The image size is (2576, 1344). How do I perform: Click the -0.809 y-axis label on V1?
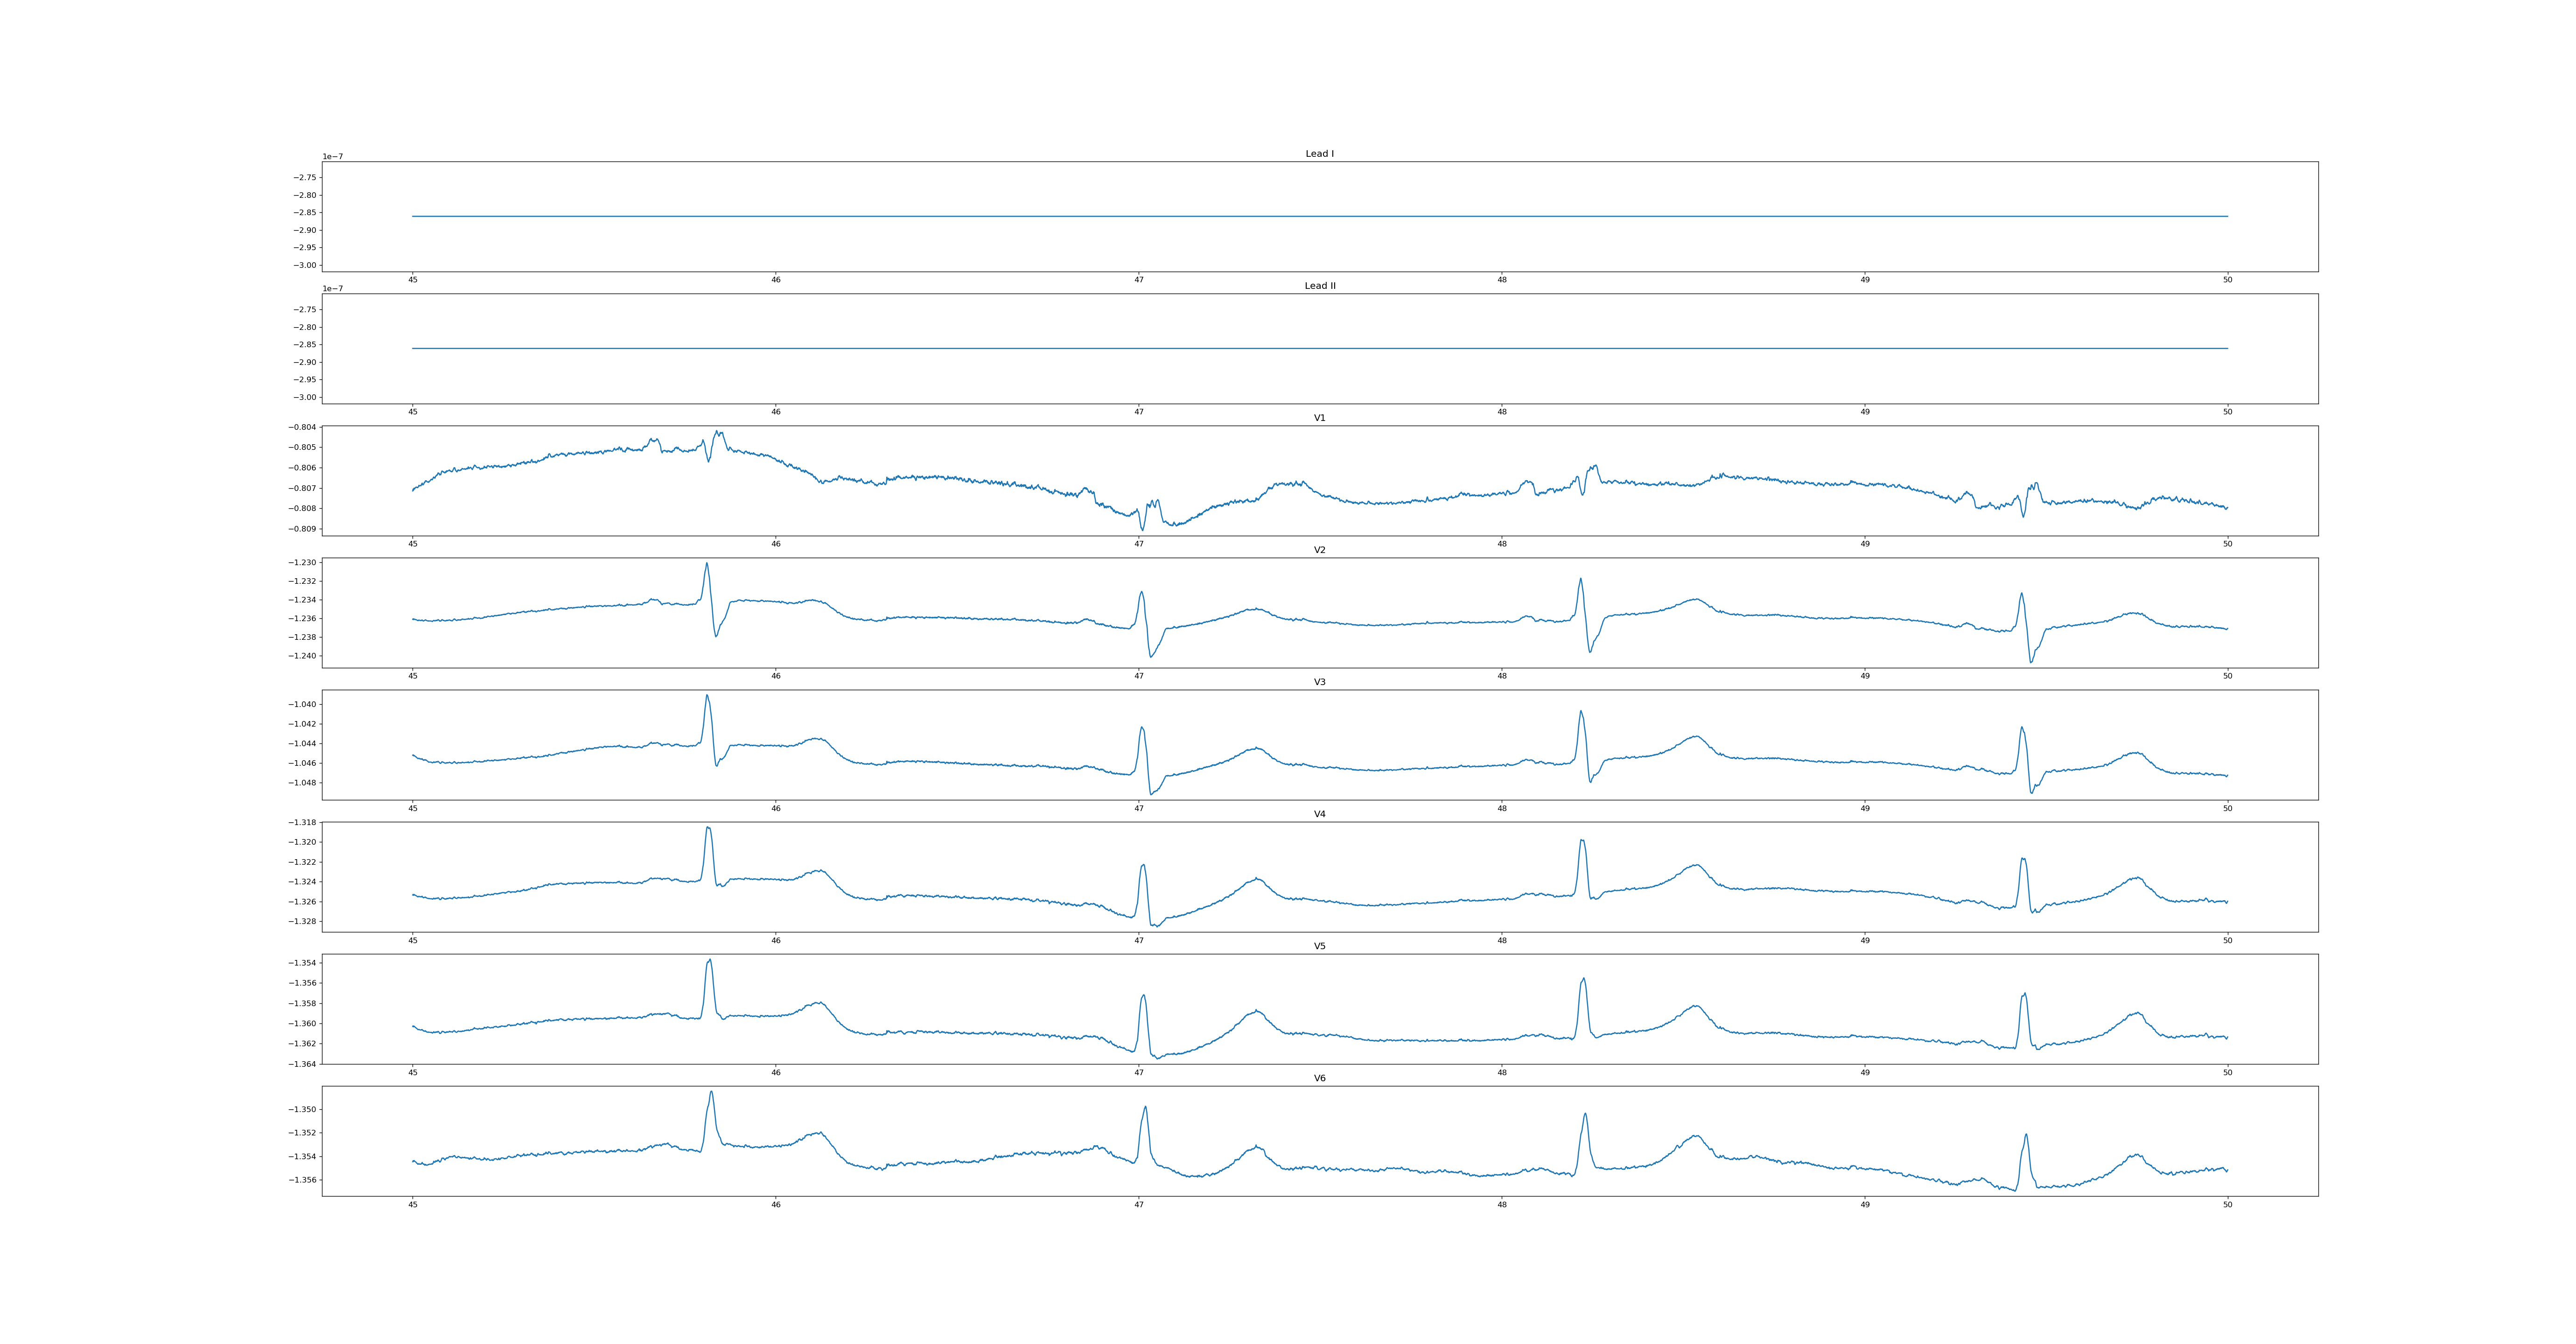301,529
